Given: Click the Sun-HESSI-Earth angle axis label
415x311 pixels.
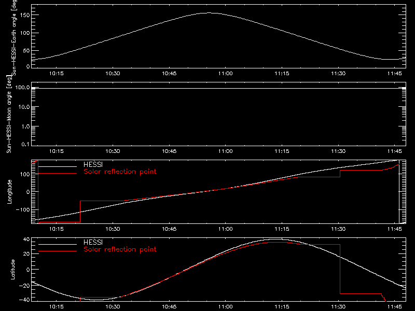Looking at the screenshot, I should [14, 38].
